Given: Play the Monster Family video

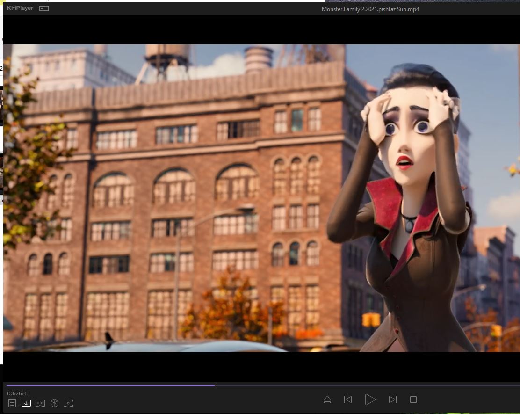Looking at the screenshot, I should [x=370, y=399].
